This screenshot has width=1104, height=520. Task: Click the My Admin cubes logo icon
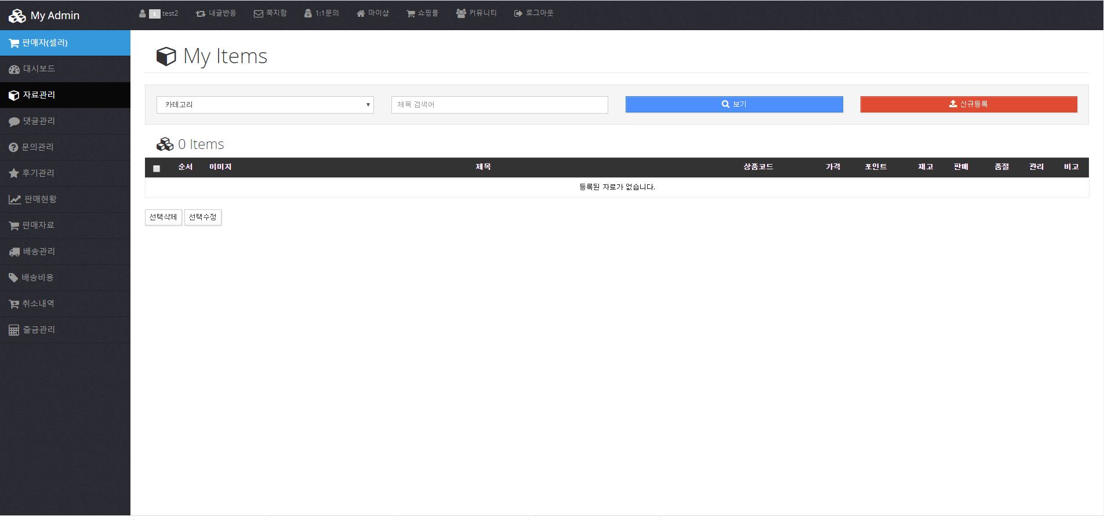pyautogui.click(x=17, y=16)
